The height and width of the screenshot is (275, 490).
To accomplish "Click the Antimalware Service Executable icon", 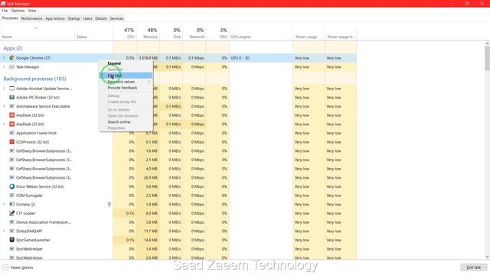I will (12, 106).
